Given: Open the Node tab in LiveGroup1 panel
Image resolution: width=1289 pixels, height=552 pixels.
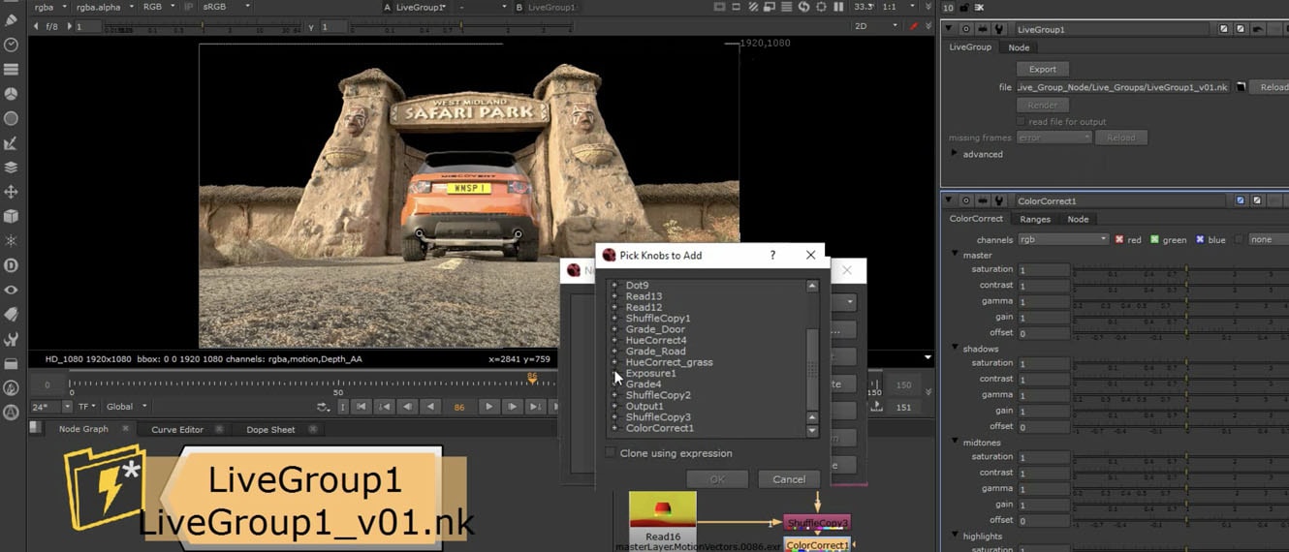Looking at the screenshot, I should click(x=1019, y=47).
